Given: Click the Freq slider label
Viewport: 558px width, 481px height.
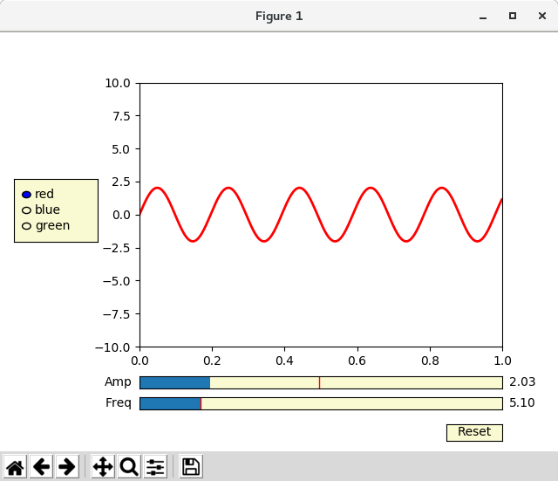Looking at the screenshot, I should [119, 402].
